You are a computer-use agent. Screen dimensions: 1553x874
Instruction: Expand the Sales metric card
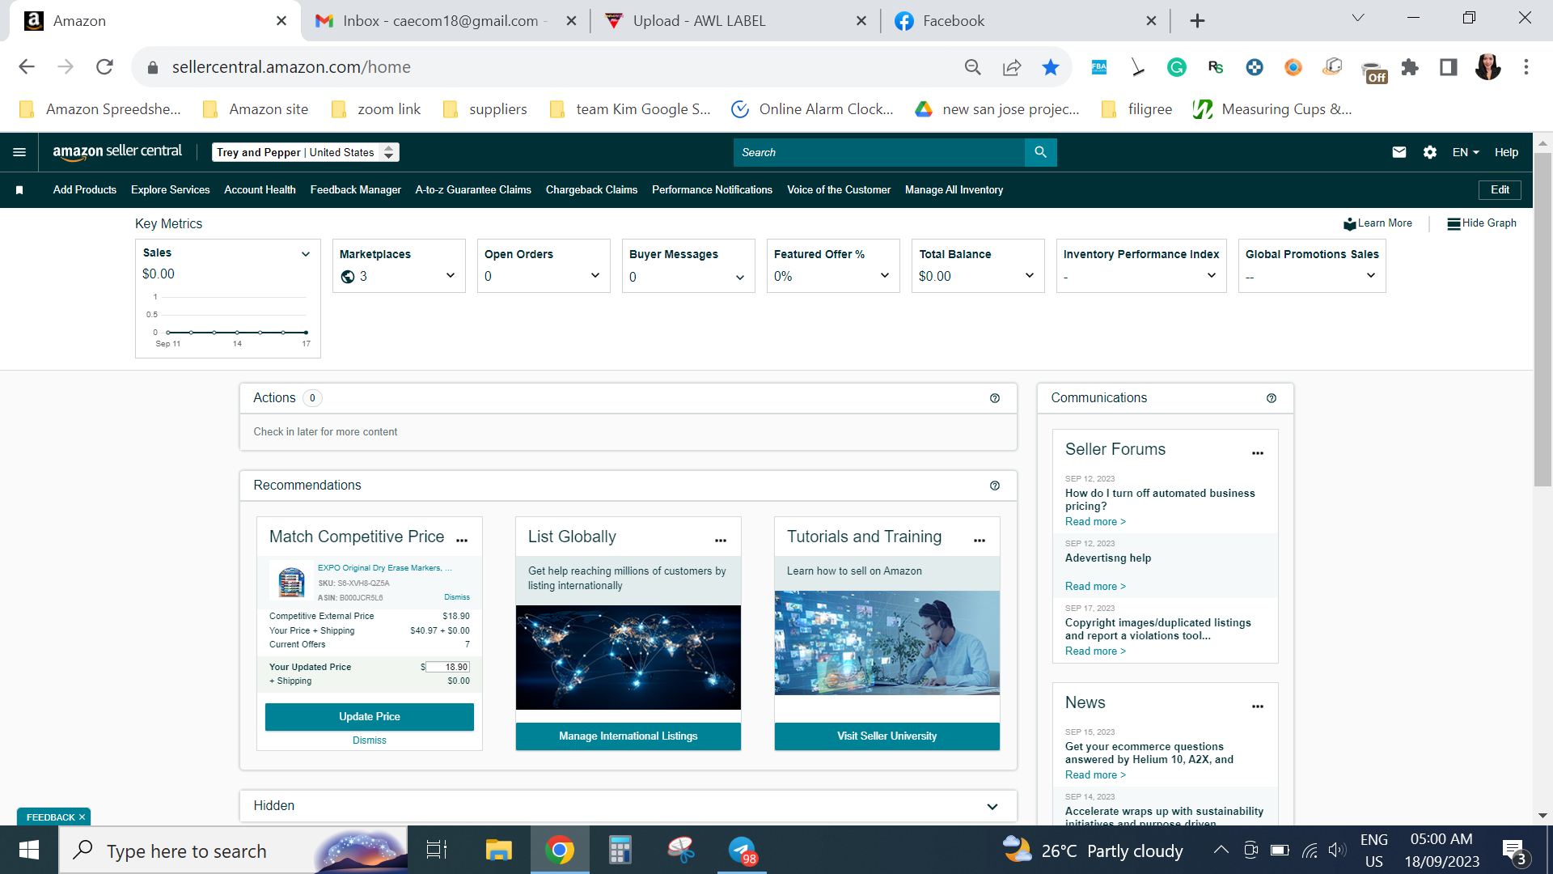pyautogui.click(x=306, y=254)
